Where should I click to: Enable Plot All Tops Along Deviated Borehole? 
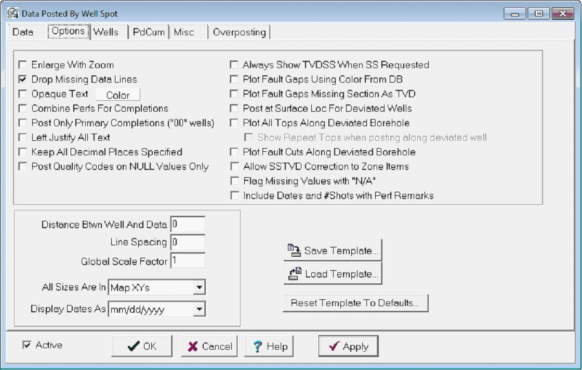pyautogui.click(x=234, y=123)
